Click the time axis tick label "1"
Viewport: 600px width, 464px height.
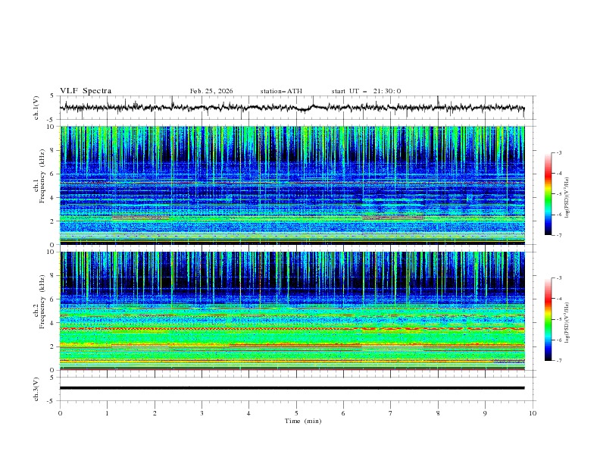[108, 413]
